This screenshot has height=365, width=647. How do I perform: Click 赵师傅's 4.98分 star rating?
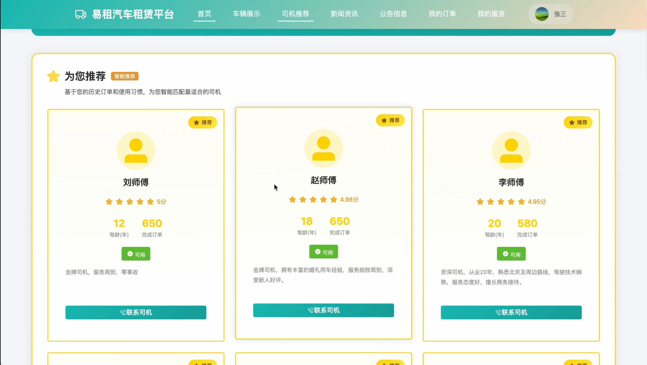[323, 200]
